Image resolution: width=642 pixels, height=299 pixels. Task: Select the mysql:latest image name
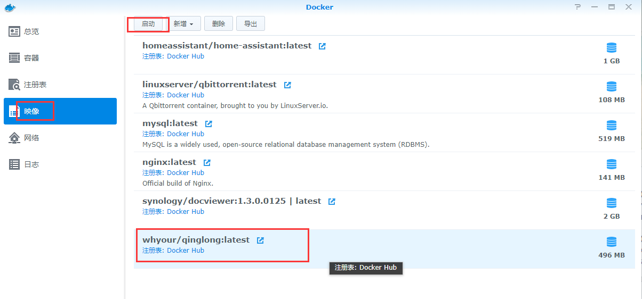coord(170,123)
